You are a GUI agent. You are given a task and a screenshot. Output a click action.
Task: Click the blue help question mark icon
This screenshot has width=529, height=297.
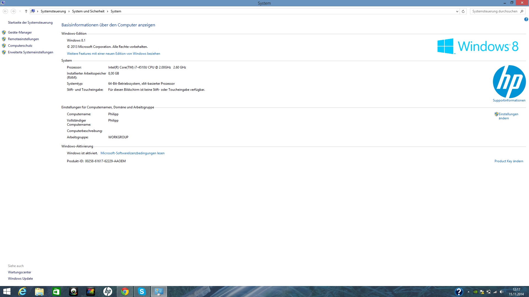[x=526, y=19]
